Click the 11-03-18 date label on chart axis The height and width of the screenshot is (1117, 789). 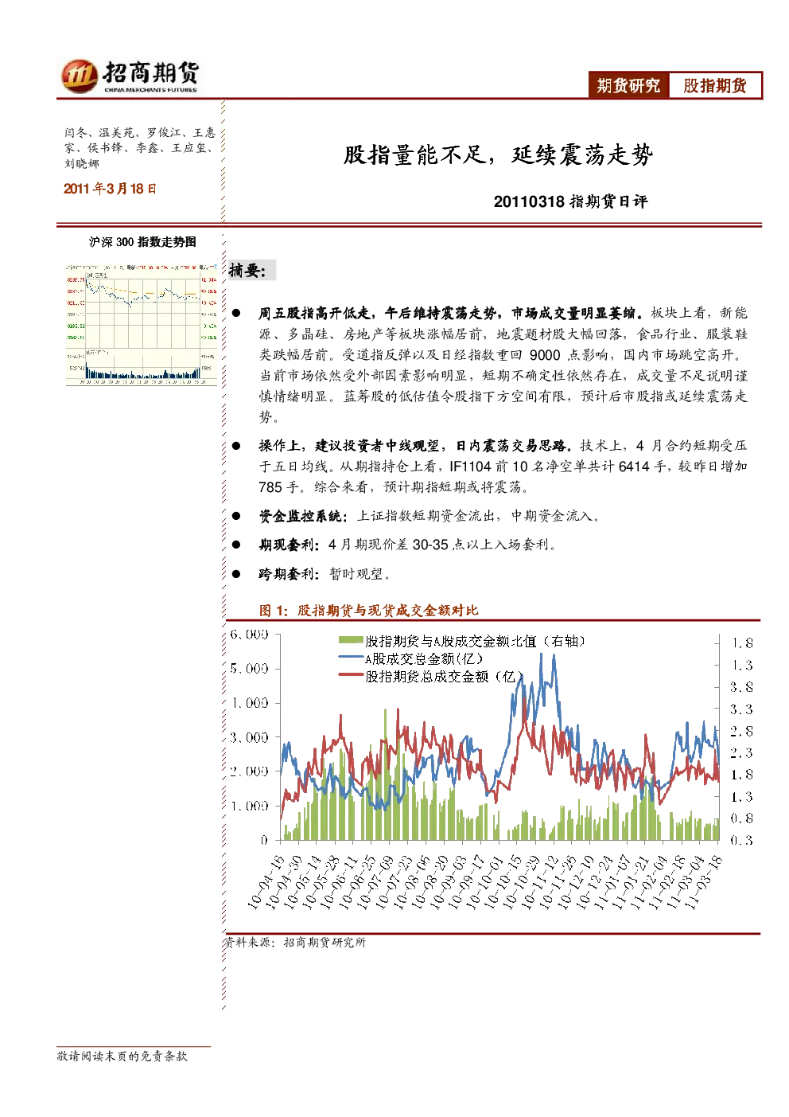coord(703,881)
